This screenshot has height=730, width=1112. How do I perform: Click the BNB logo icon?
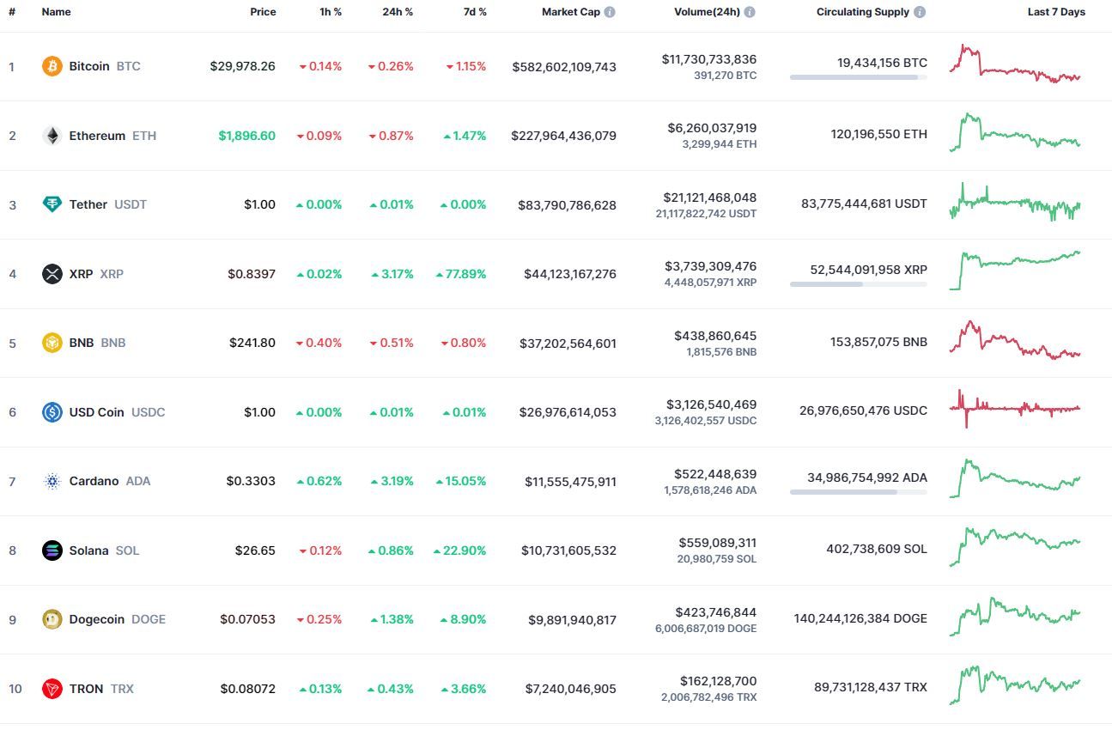tap(52, 343)
